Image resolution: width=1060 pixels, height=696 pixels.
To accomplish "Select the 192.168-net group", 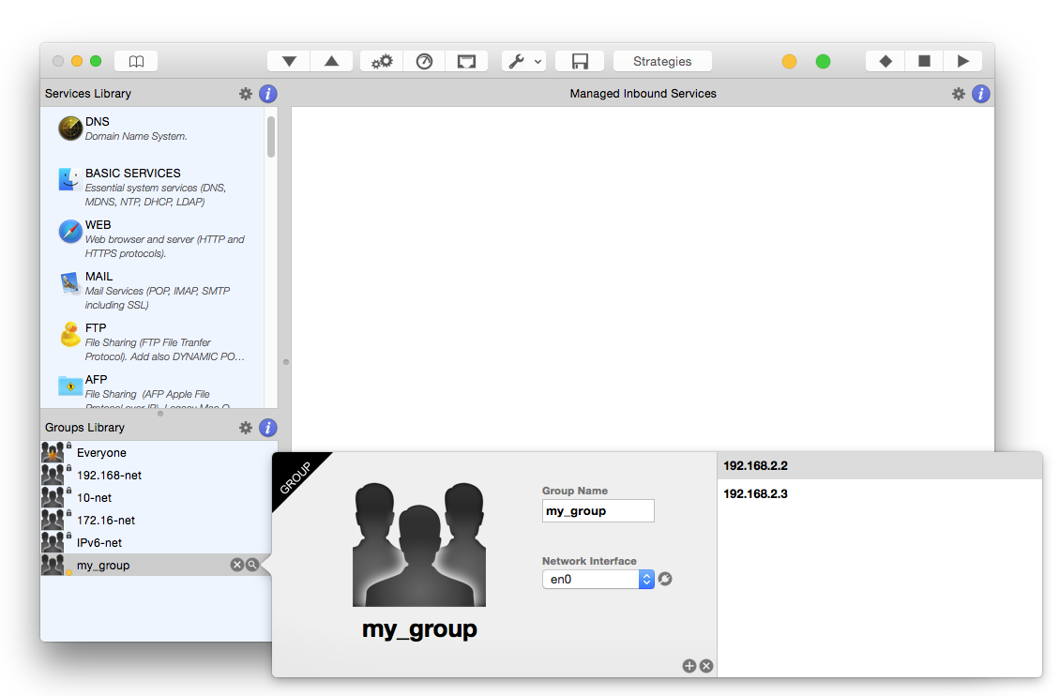I will pyautogui.click(x=109, y=476).
